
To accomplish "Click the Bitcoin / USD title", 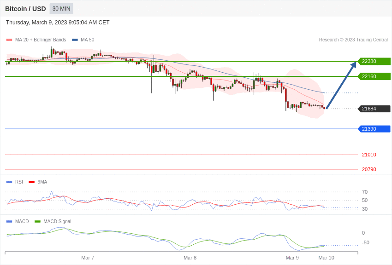I will pyautogui.click(x=25, y=9).
